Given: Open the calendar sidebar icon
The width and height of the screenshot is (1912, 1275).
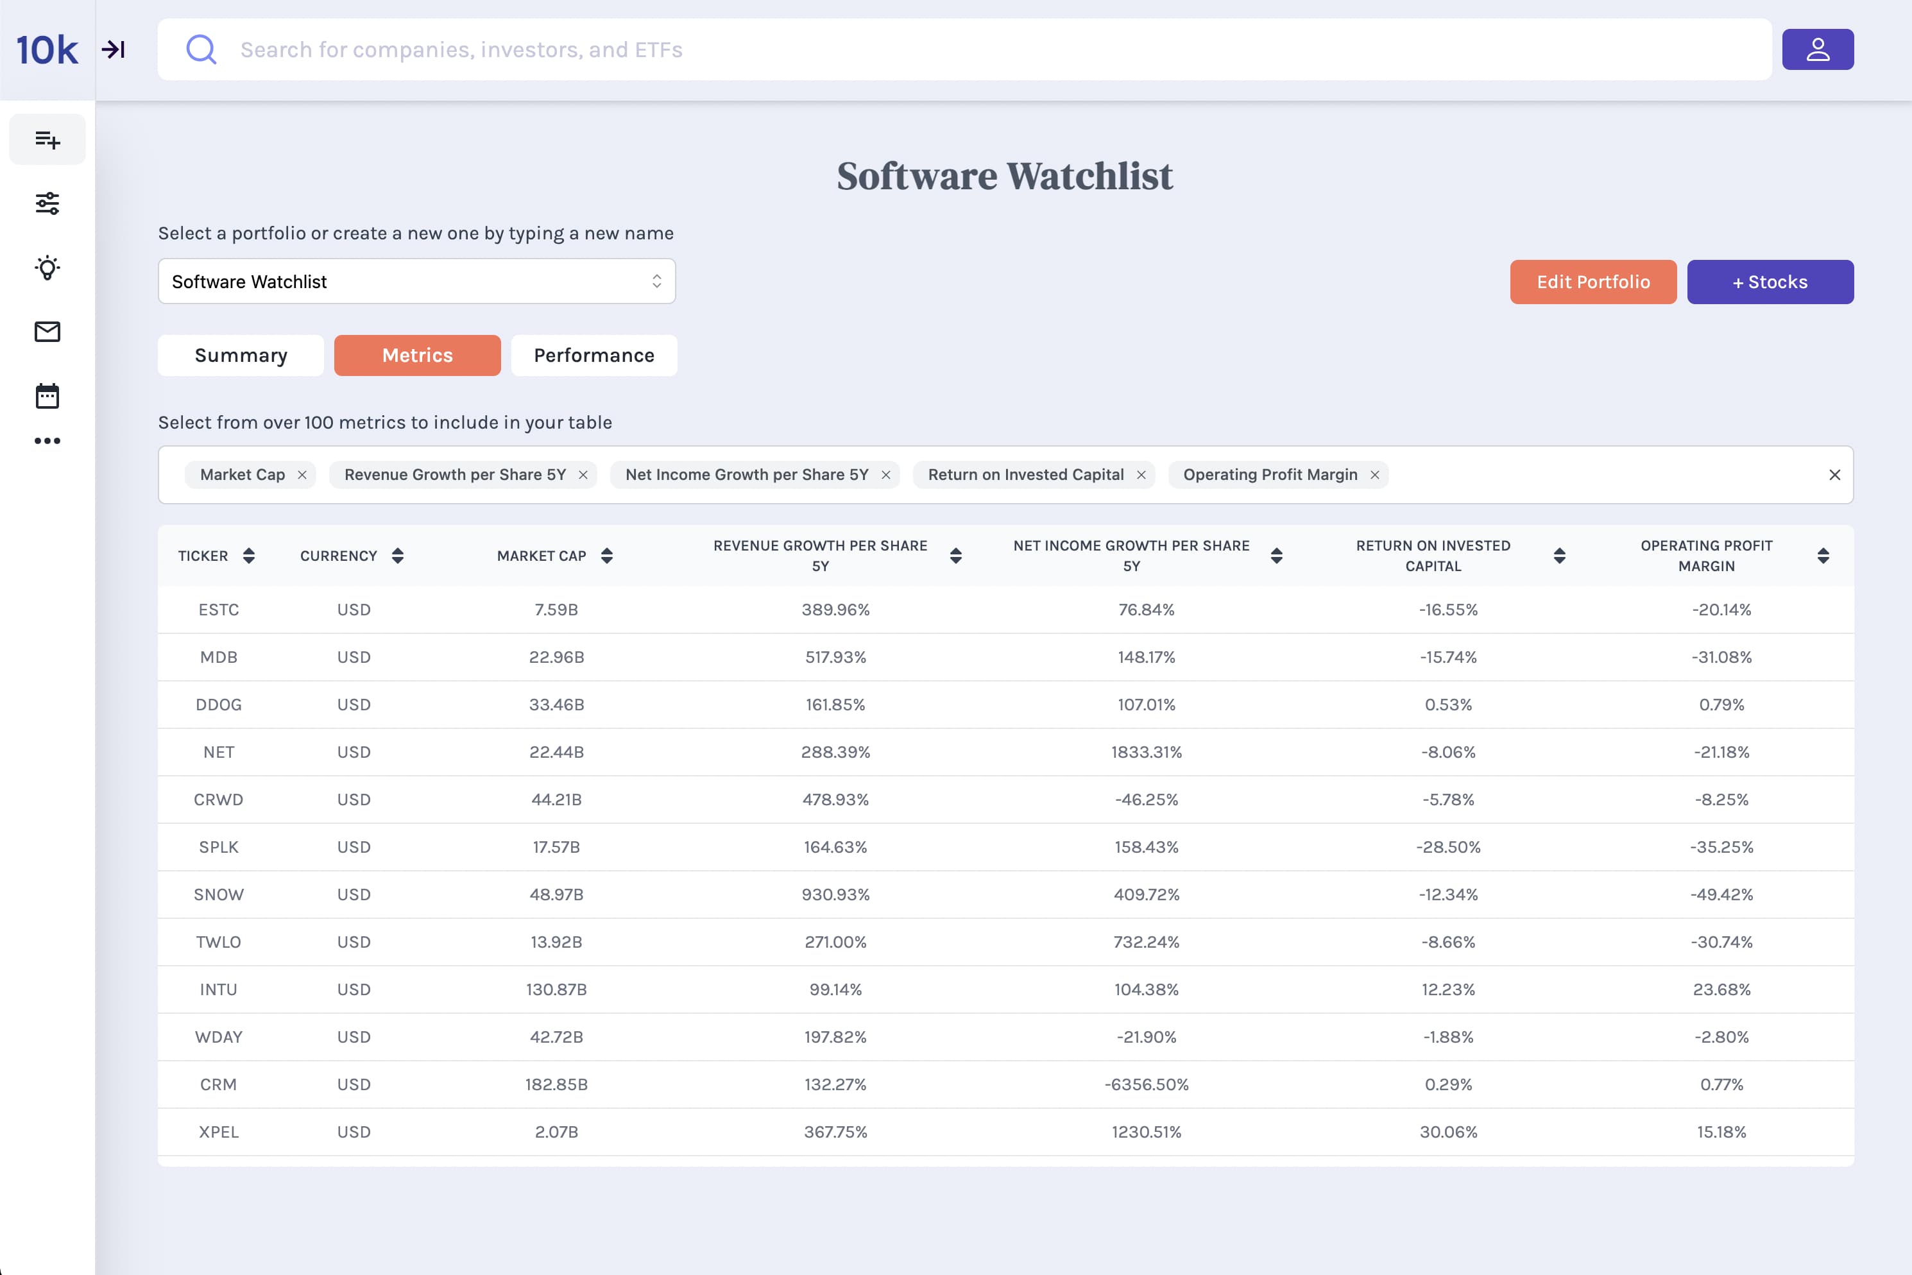Looking at the screenshot, I should [x=47, y=396].
